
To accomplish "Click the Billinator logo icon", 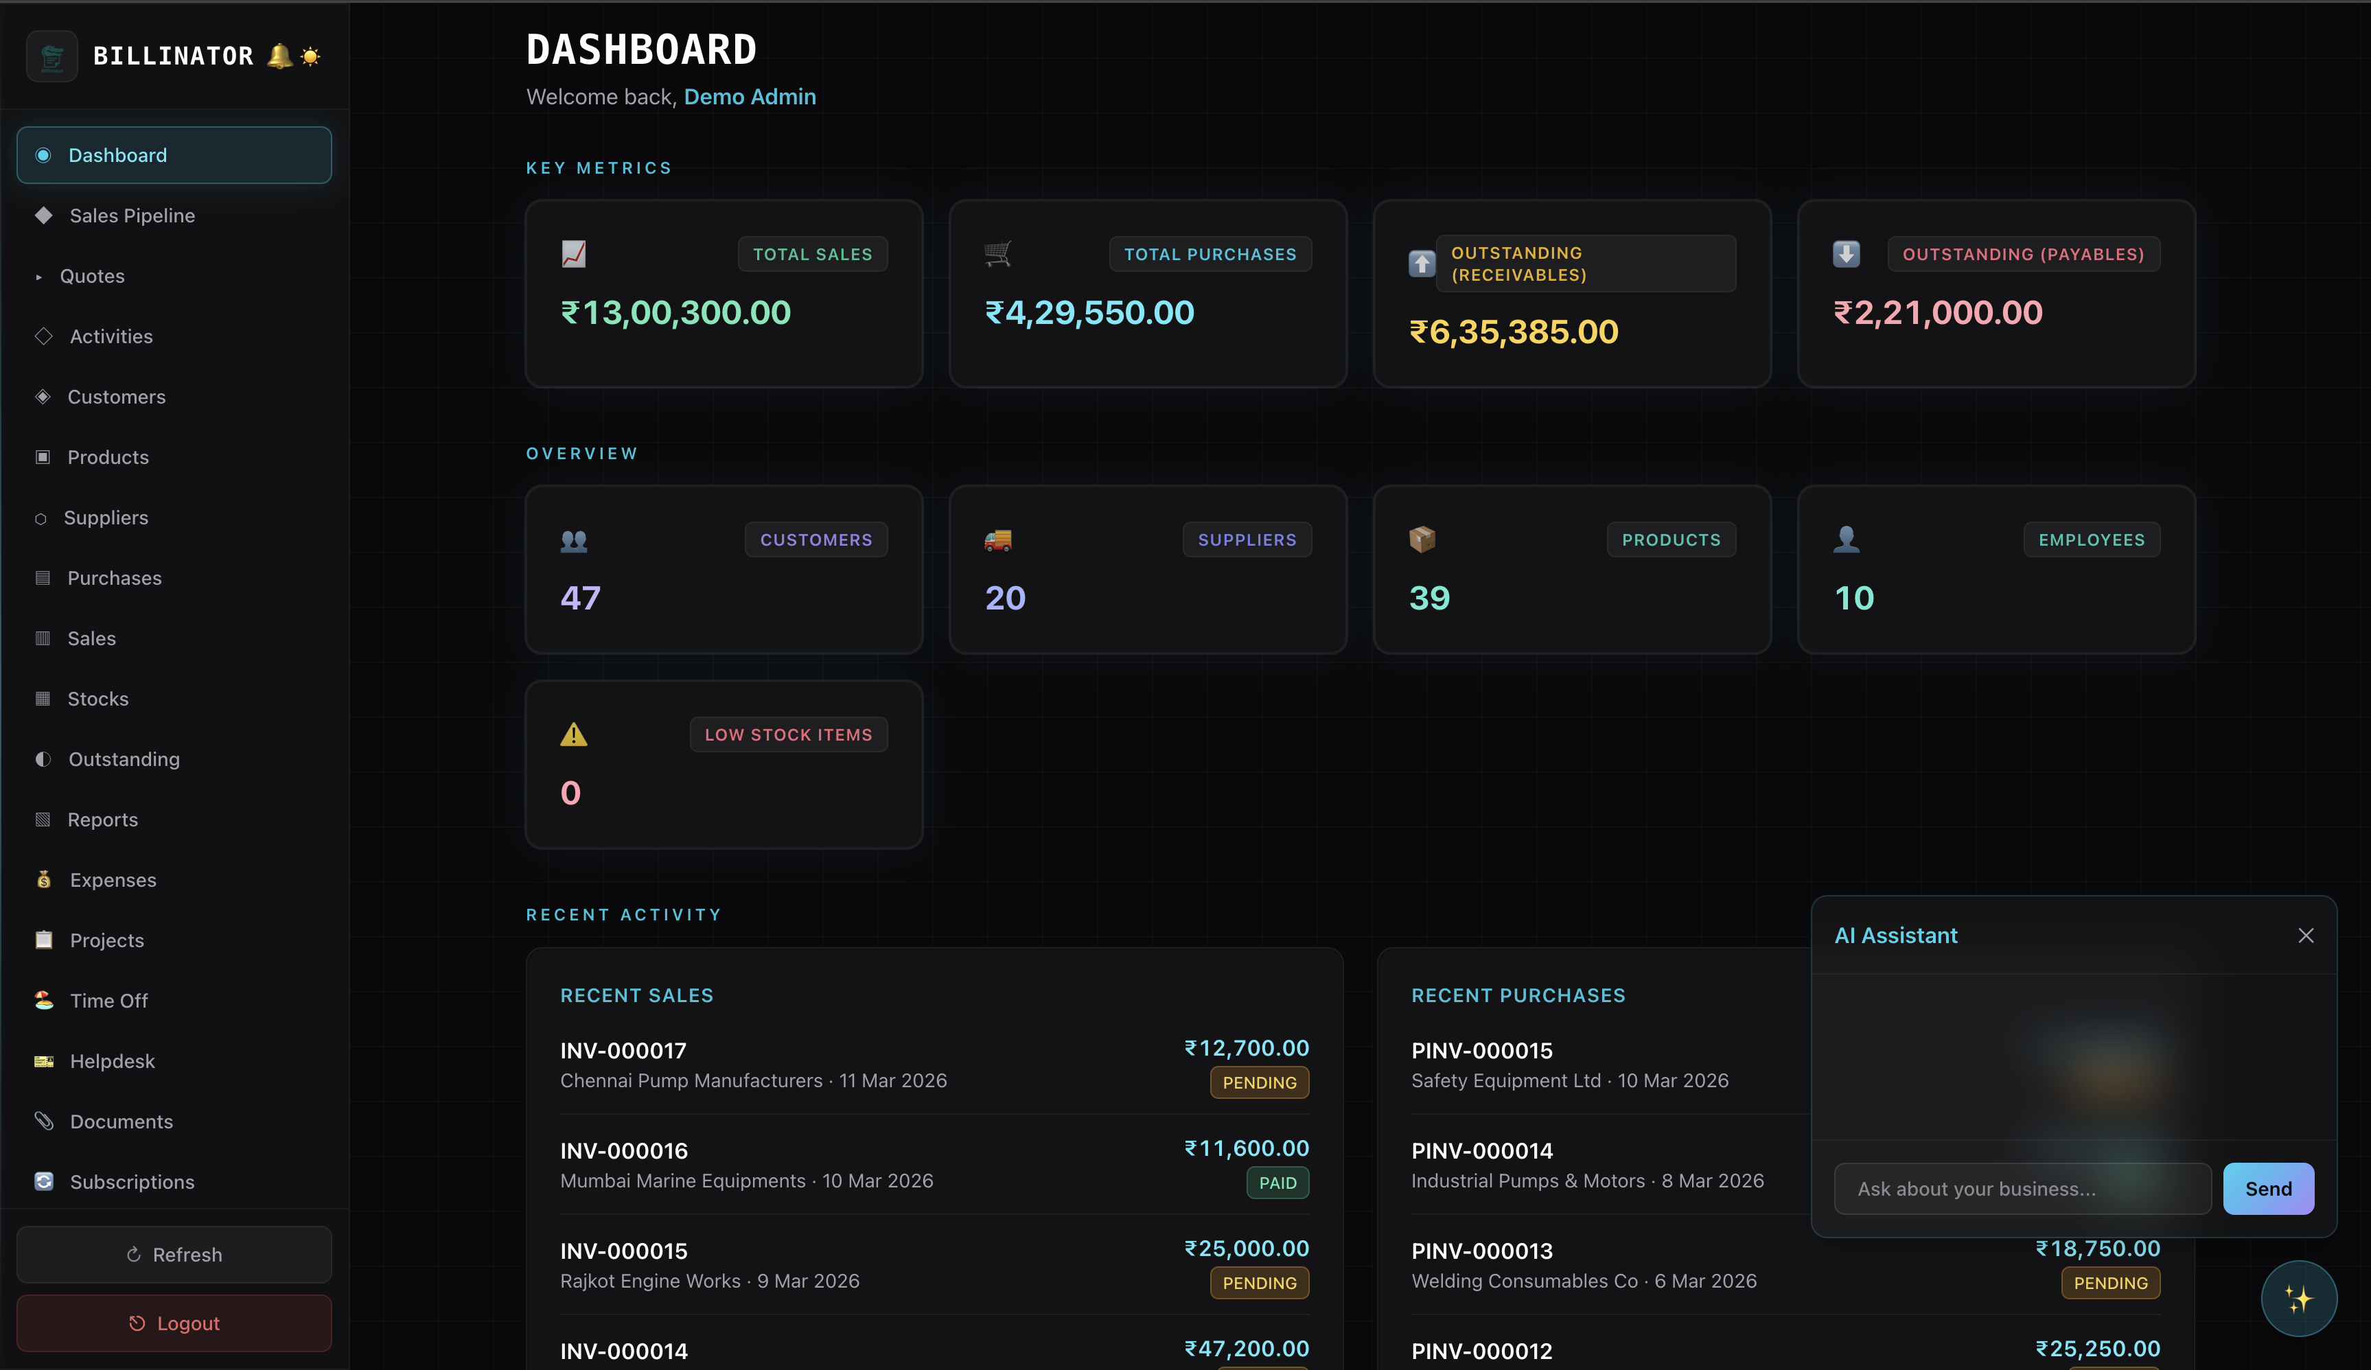I will (x=51, y=56).
